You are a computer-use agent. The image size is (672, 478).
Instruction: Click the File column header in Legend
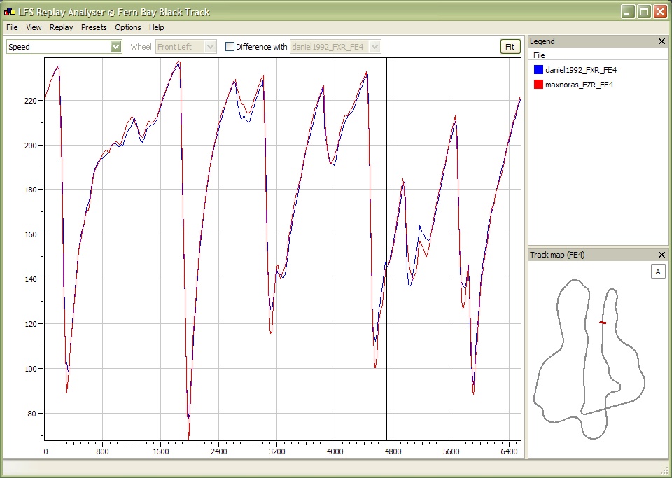pos(539,55)
